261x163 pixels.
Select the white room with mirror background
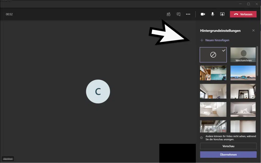click(x=243, y=91)
